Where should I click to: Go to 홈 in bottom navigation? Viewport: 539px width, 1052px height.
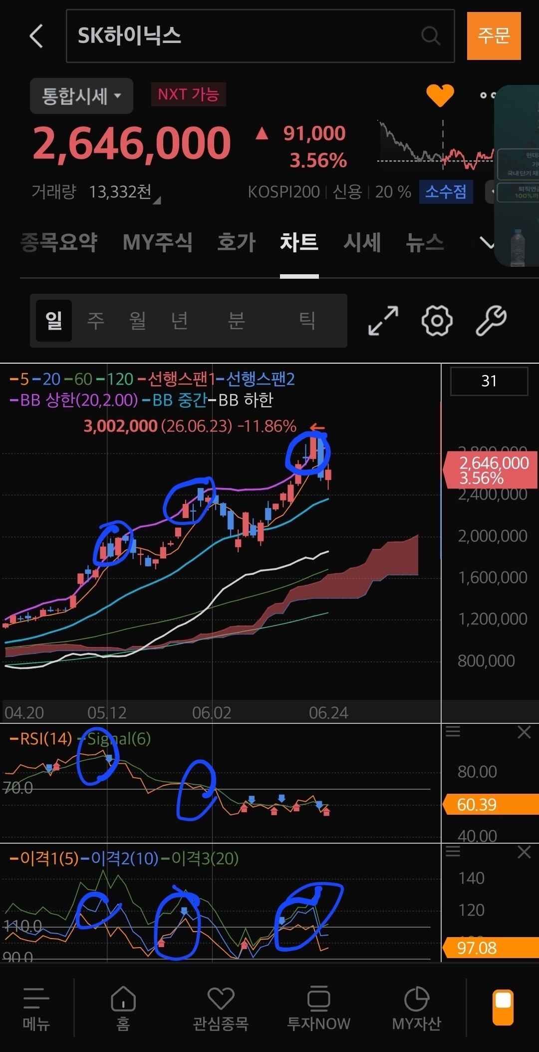click(x=123, y=1009)
